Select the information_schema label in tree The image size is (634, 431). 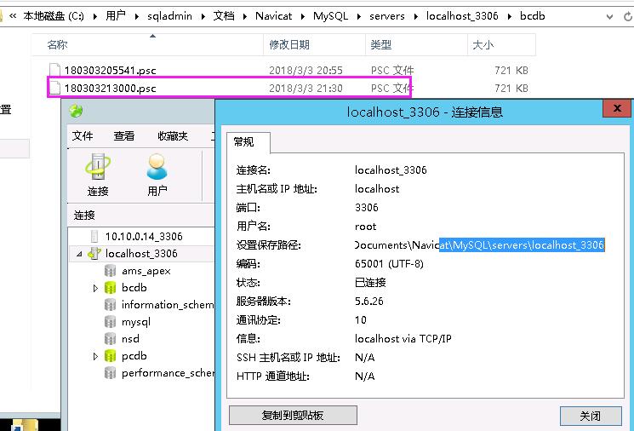coord(168,305)
